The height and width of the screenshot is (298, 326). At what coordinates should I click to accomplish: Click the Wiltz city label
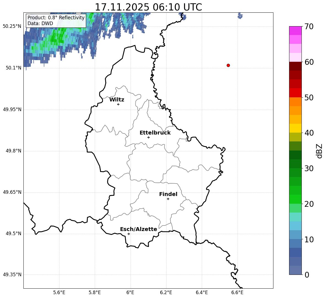point(117,100)
